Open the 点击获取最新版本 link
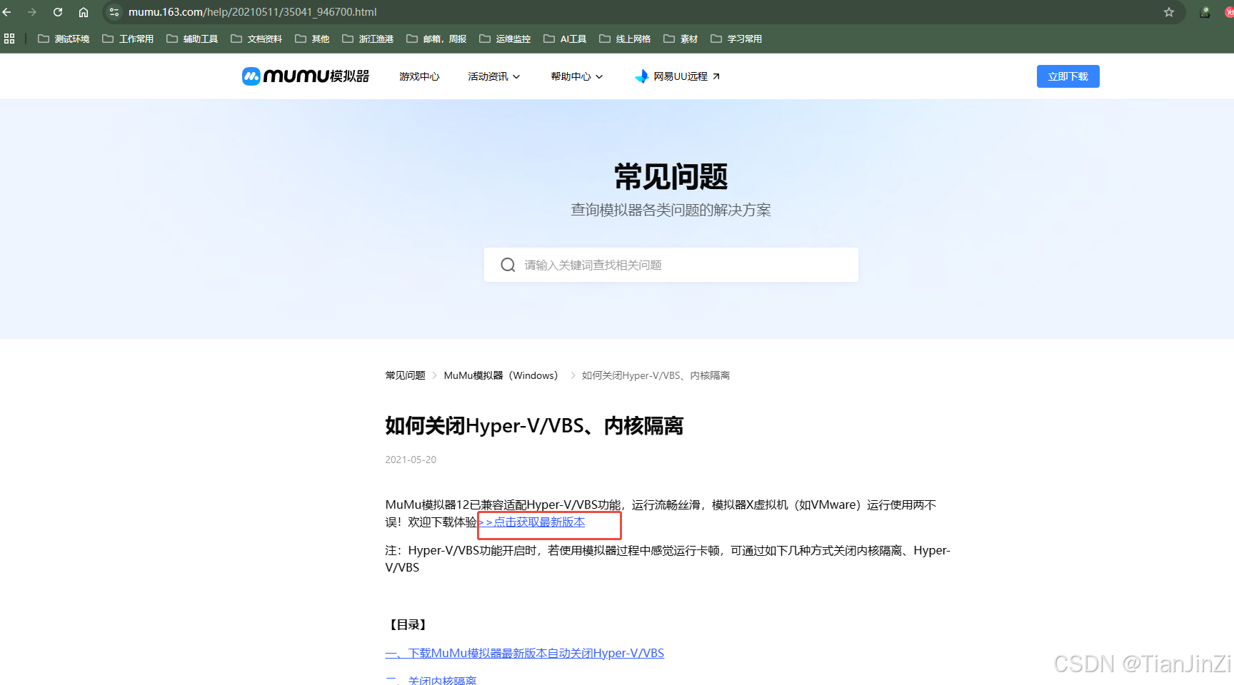 [x=532, y=522]
